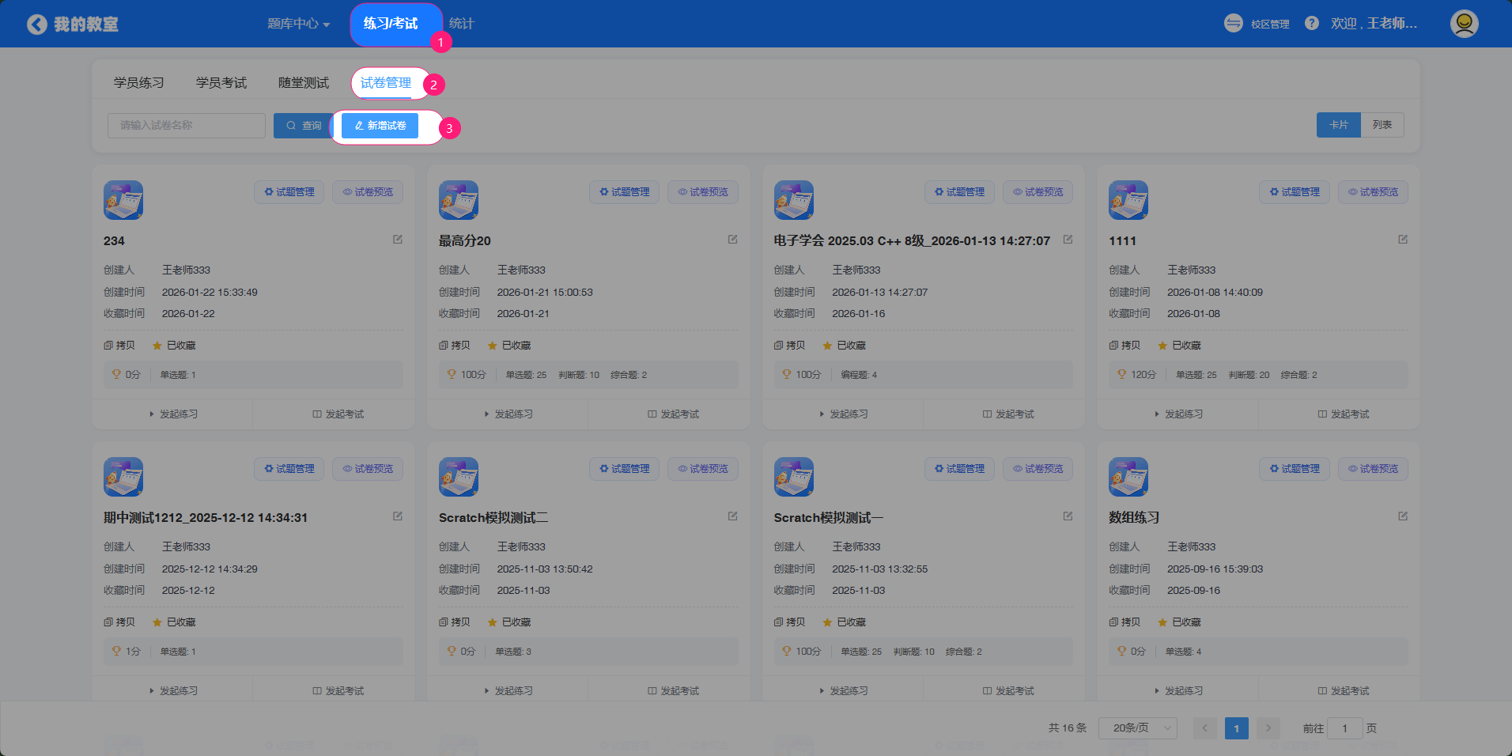Click edit icon for Scratch模拟测试一

coord(1068,516)
